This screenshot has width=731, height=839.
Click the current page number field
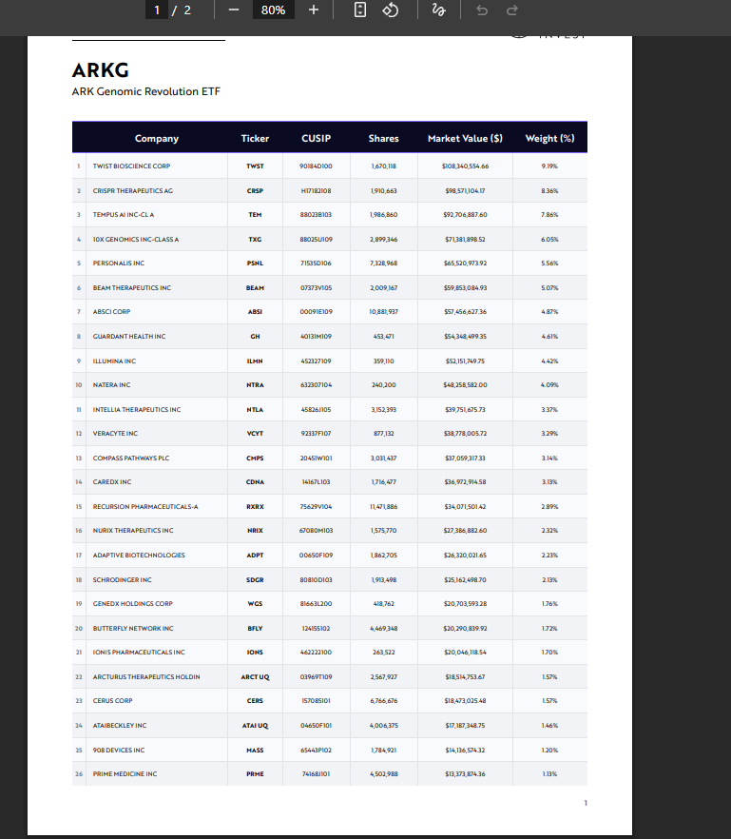(157, 10)
